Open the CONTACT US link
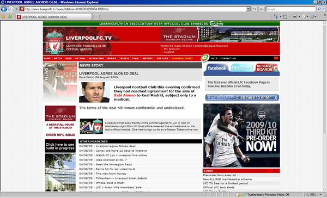 point(228,59)
